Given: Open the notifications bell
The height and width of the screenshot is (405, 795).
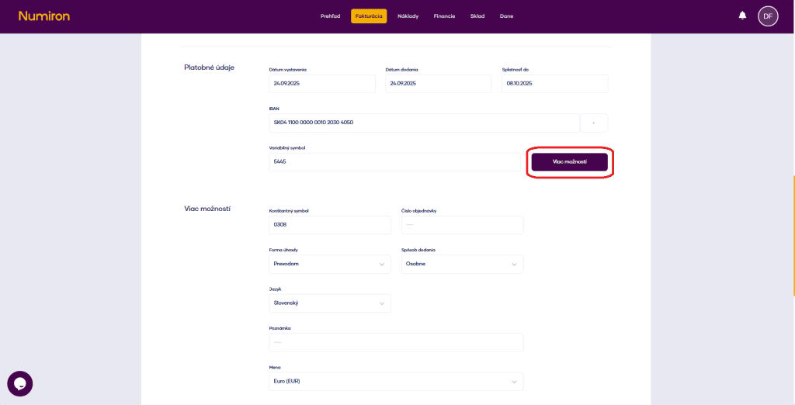Looking at the screenshot, I should pos(742,16).
